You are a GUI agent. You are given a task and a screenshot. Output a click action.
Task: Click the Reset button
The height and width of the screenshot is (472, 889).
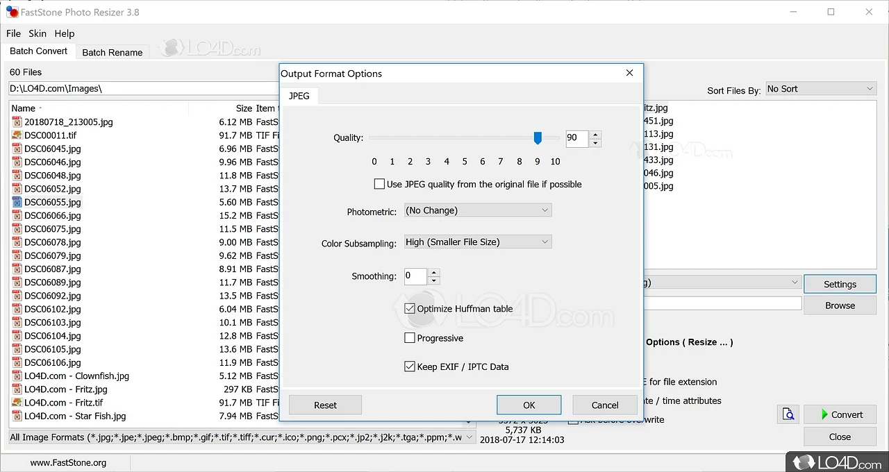(325, 405)
